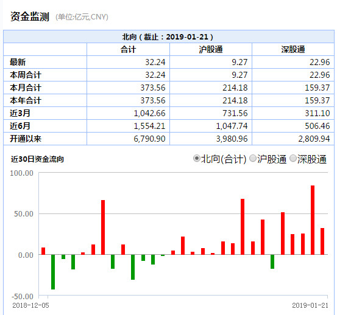Click the 合计 column header
The image size is (337, 315).
pyautogui.click(x=129, y=49)
